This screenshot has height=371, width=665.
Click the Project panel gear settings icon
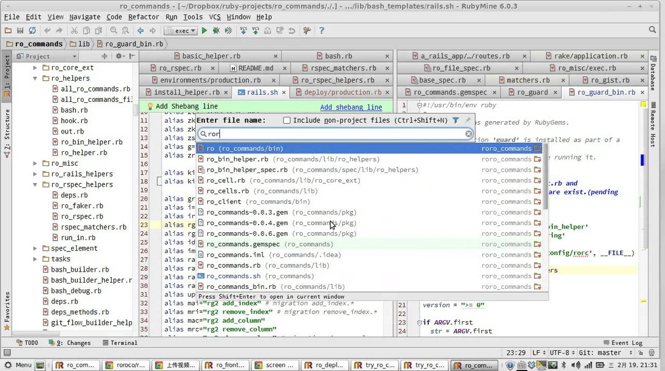[x=119, y=56]
